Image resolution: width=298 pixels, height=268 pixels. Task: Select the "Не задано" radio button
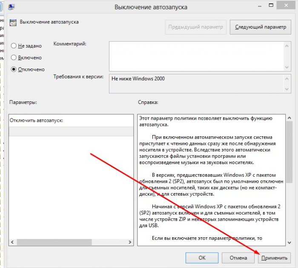tap(14, 46)
